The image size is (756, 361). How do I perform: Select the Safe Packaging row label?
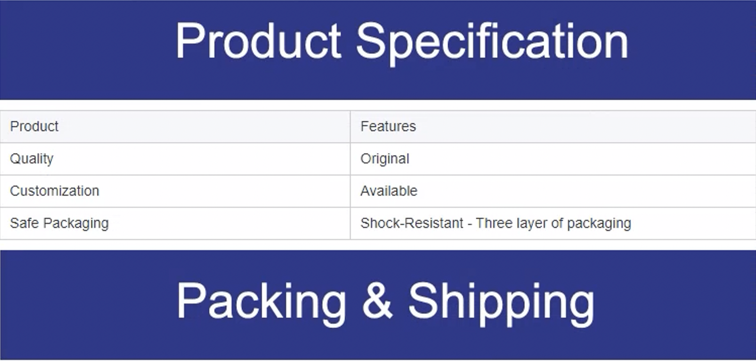[59, 223]
